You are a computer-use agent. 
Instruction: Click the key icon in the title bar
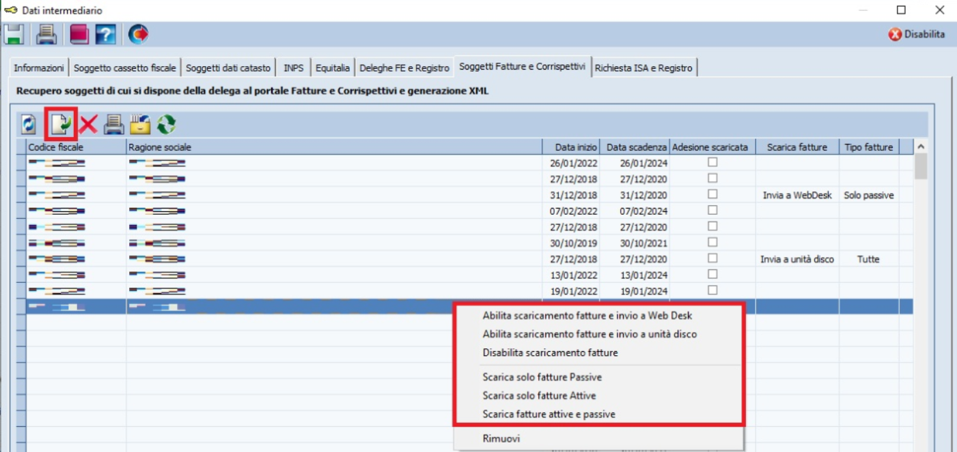tap(10, 10)
